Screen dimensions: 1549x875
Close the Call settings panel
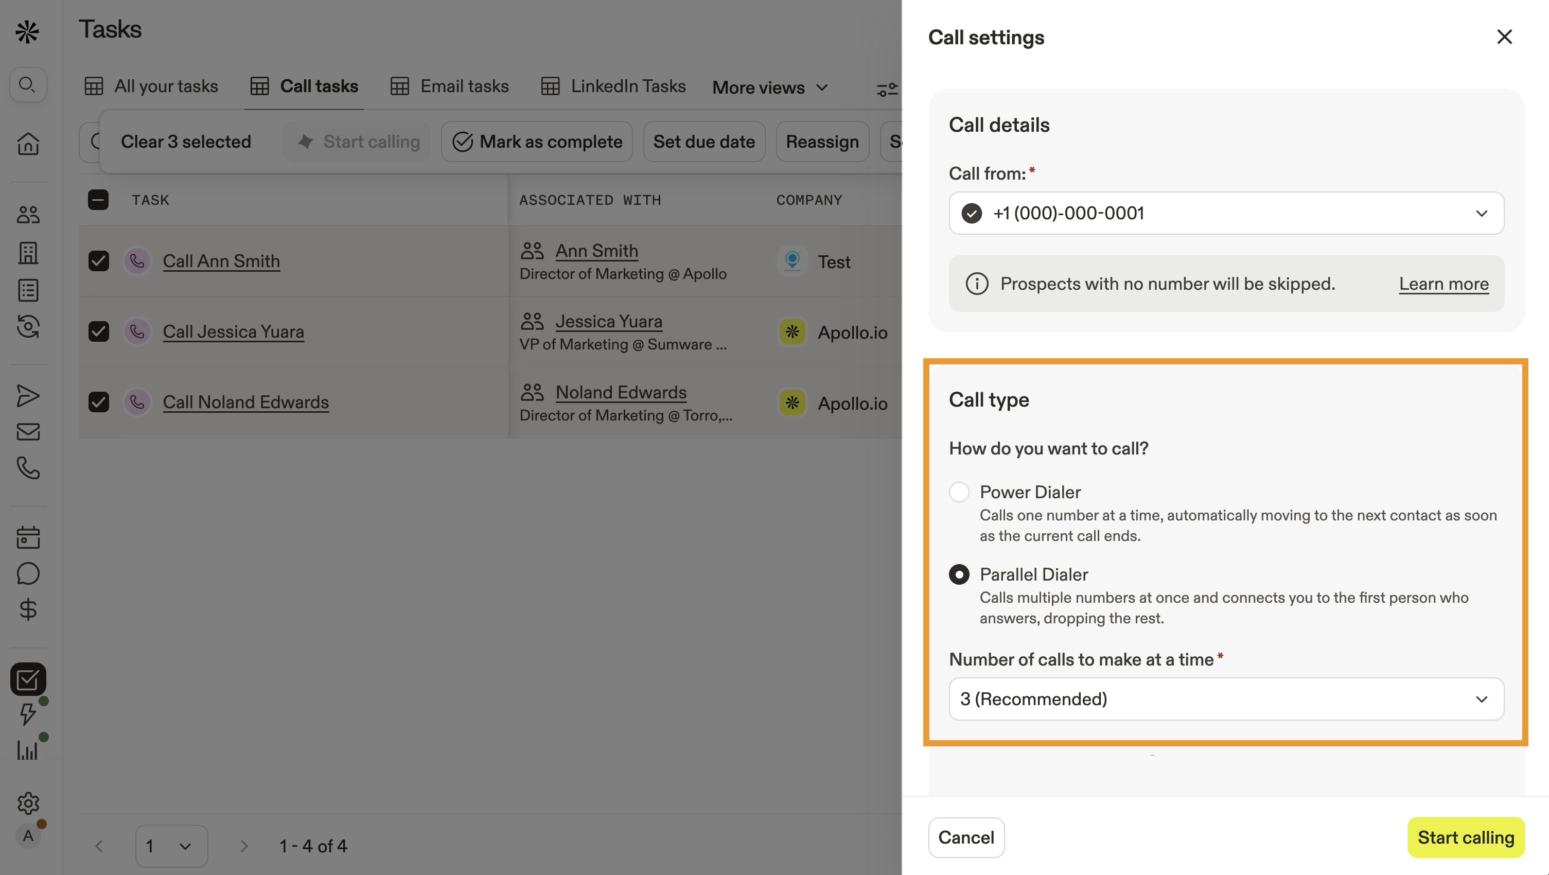pyautogui.click(x=1504, y=37)
